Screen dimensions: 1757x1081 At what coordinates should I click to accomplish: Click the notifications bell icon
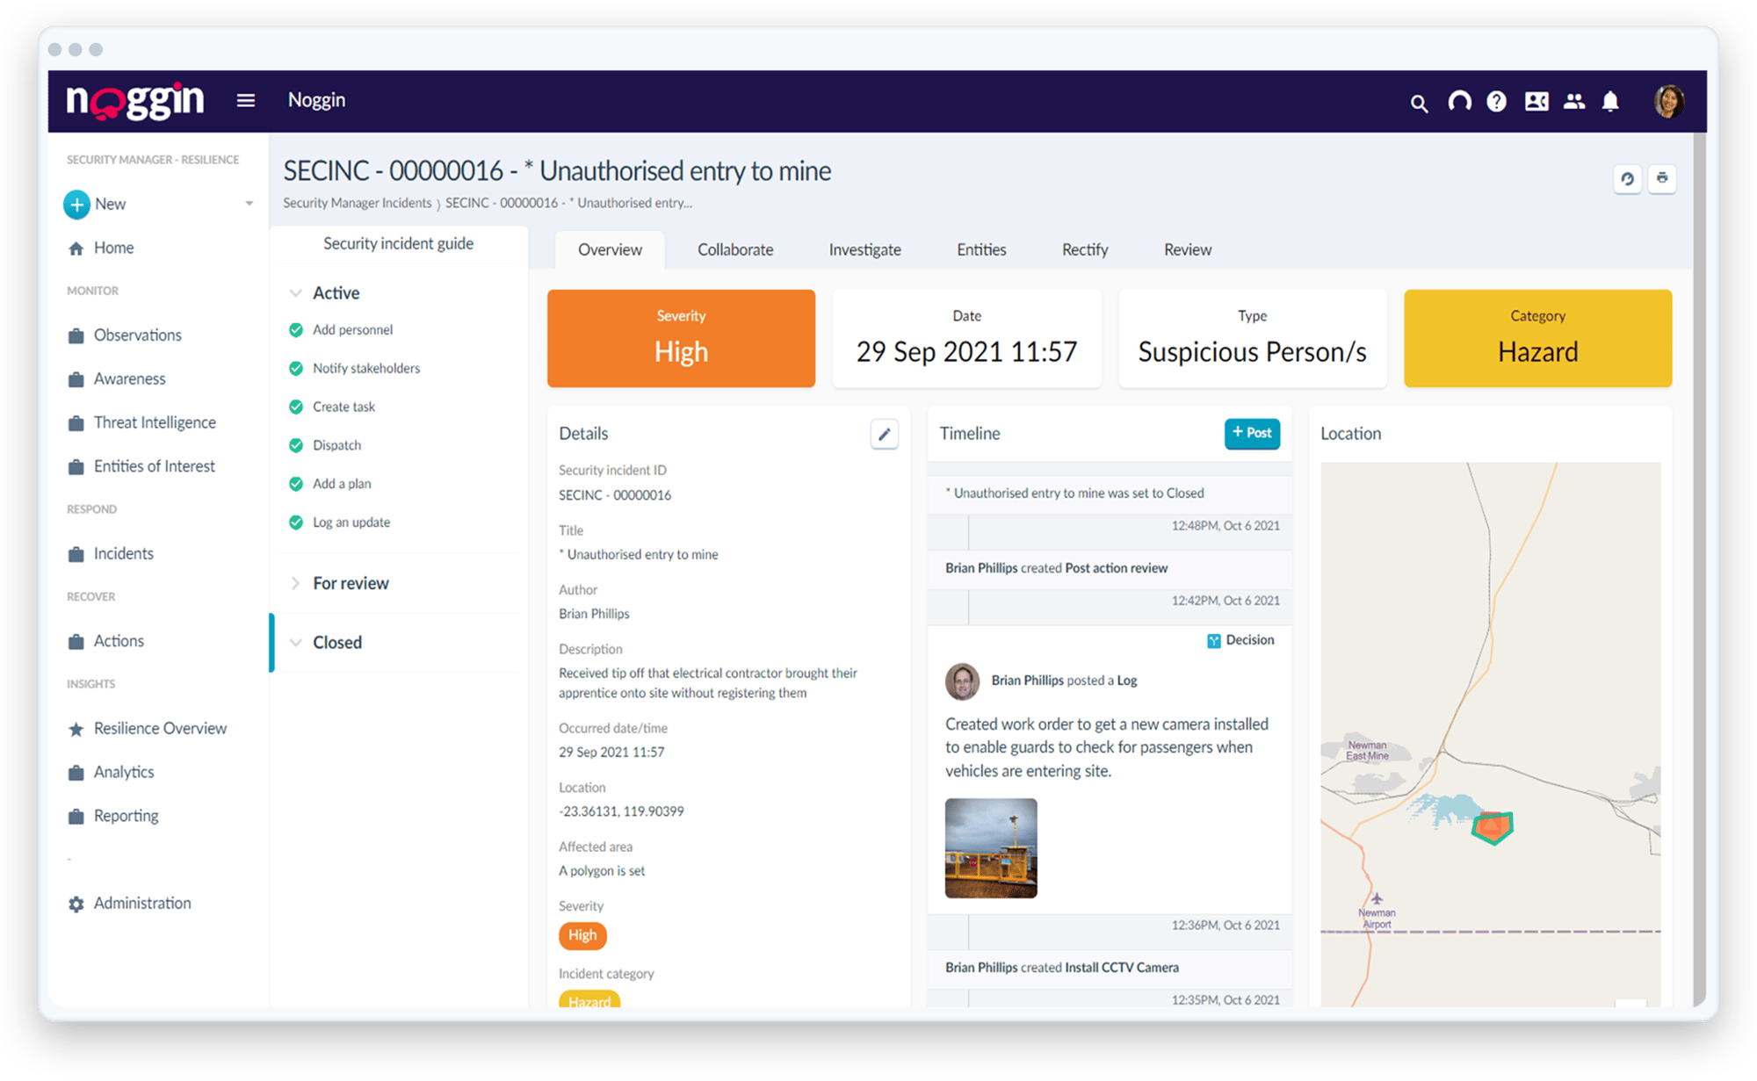(x=1611, y=103)
